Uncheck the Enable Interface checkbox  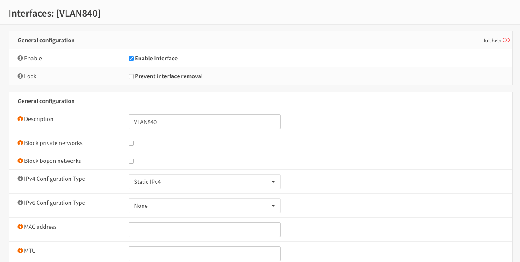tap(131, 59)
